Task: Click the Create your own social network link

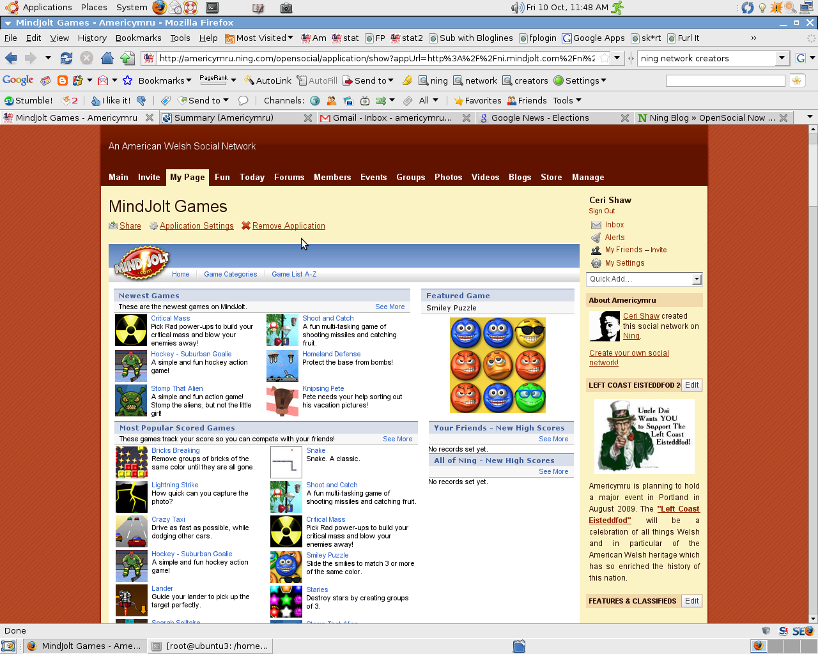Action: coord(629,358)
